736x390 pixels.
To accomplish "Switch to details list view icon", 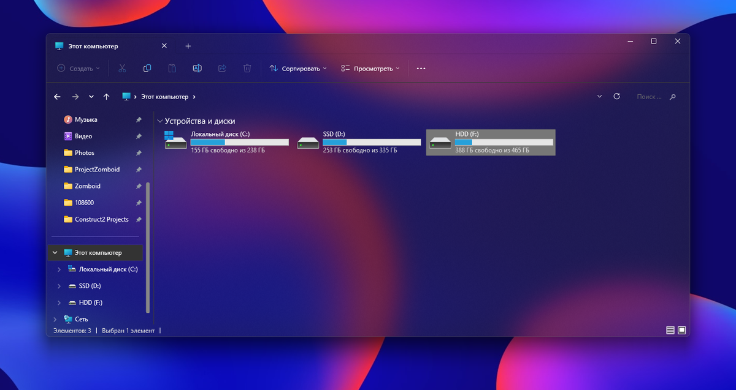I will coord(670,331).
